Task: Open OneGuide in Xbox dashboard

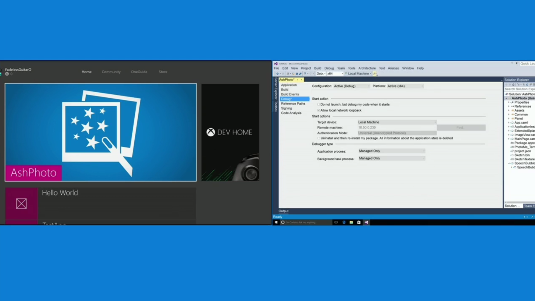Action: [x=139, y=72]
